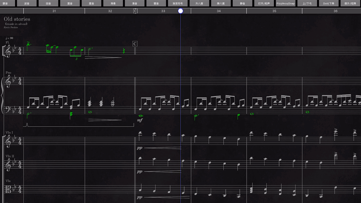Select the made in abyss subtitle
Screen dimensions: 361x203
(x=16, y=24)
